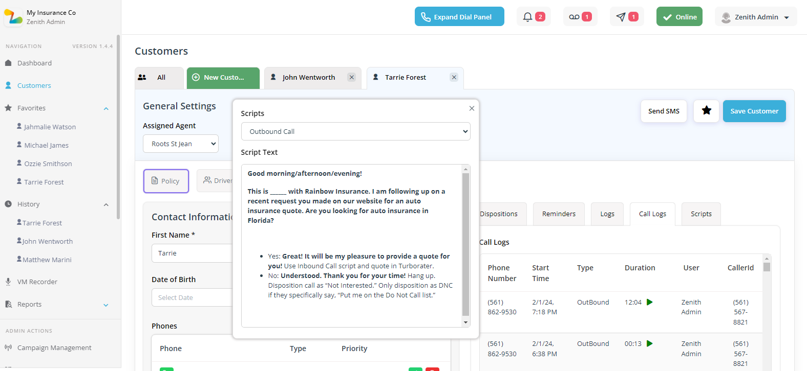Image resolution: width=807 pixels, height=371 pixels.
Task: Open the New Customer tab
Action: pos(223,78)
